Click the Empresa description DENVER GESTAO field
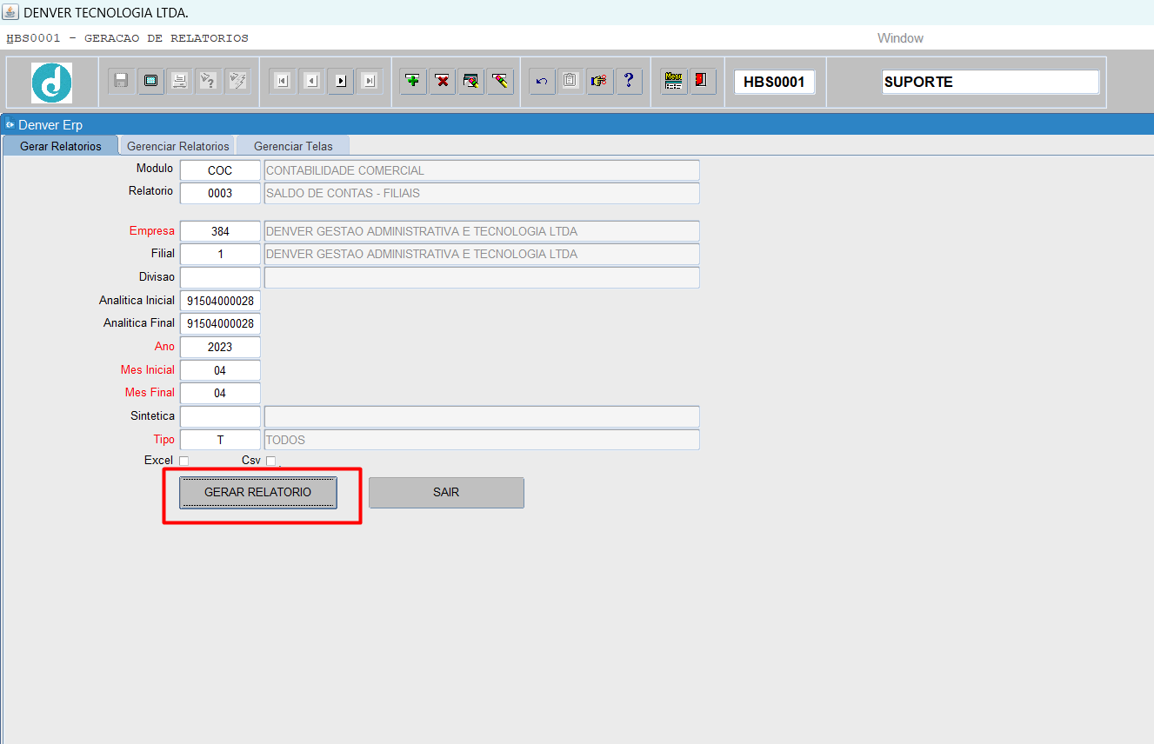The image size is (1154, 744). pos(482,231)
